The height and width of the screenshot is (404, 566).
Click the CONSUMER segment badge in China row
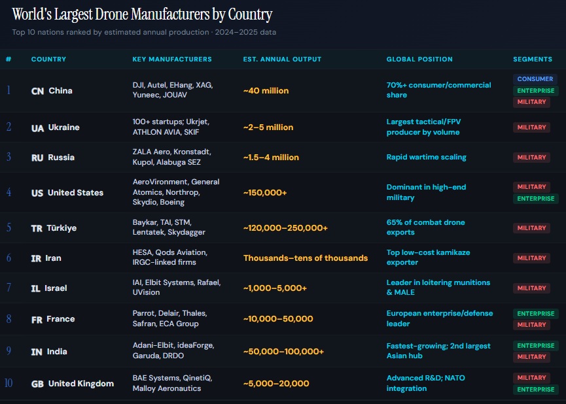[x=535, y=79]
